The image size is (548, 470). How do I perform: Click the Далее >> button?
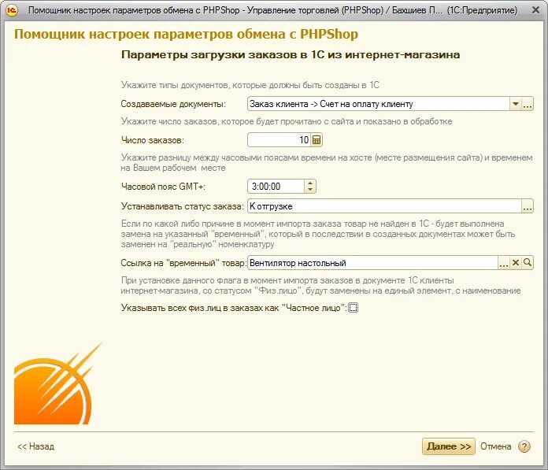449,446
